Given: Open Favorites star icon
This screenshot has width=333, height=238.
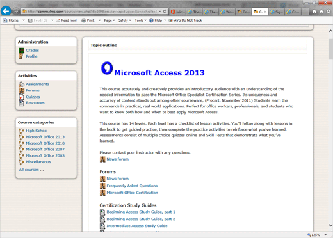Looking at the screenshot, I should point(321,12).
